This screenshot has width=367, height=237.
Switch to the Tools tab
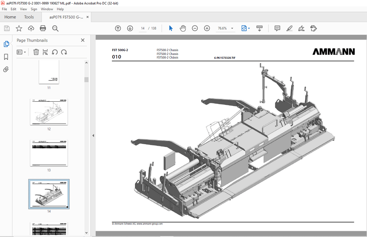click(x=29, y=17)
